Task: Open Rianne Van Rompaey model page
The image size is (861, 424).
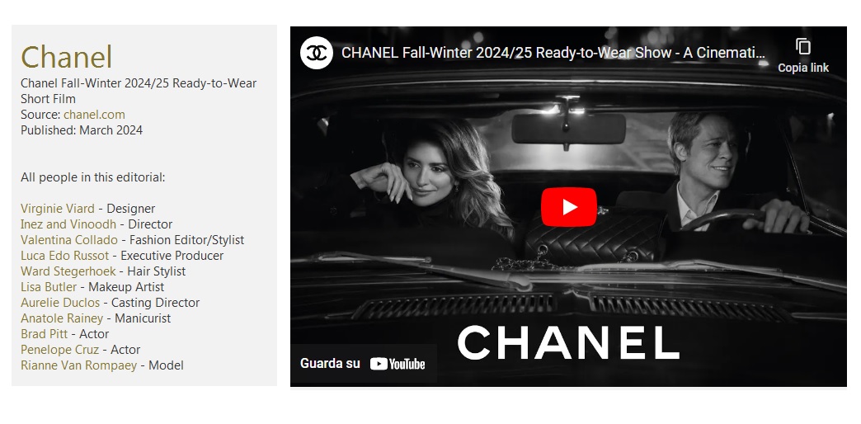Action: click(79, 365)
